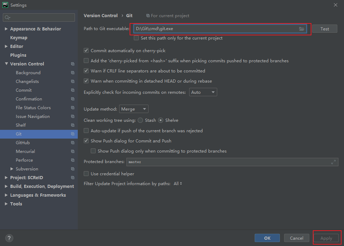Open the folder browser for Git executable path

point(302,29)
